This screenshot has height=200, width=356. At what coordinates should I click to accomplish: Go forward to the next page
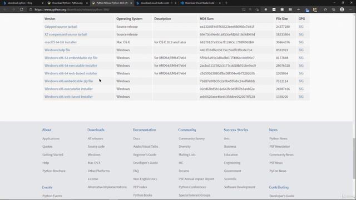click(13, 9)
